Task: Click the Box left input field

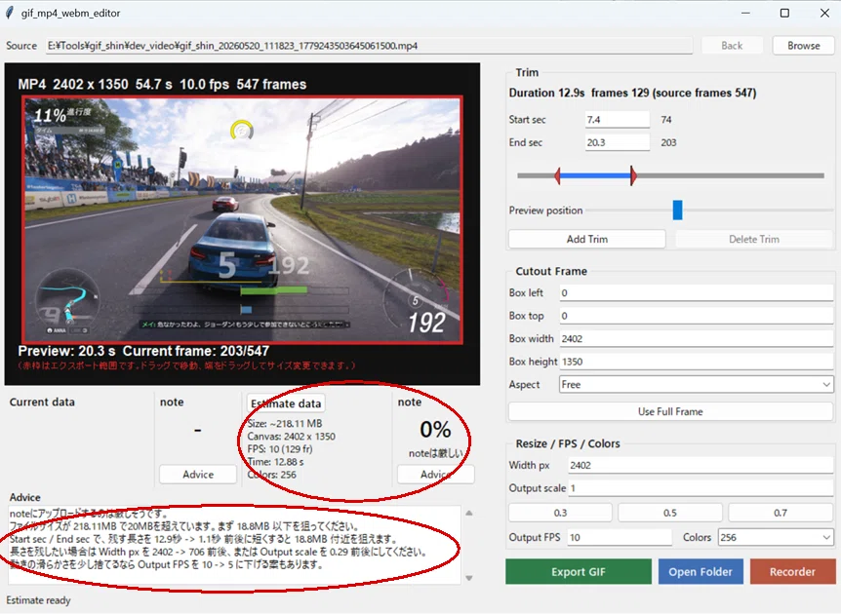Action: [x=697, y=292]
